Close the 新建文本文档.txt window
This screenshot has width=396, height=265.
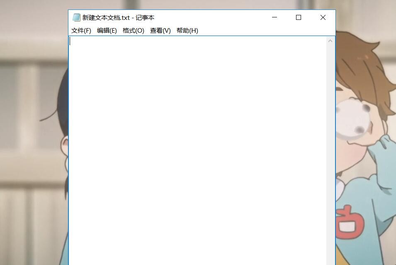pyautogui.click(x=323, y=17)
